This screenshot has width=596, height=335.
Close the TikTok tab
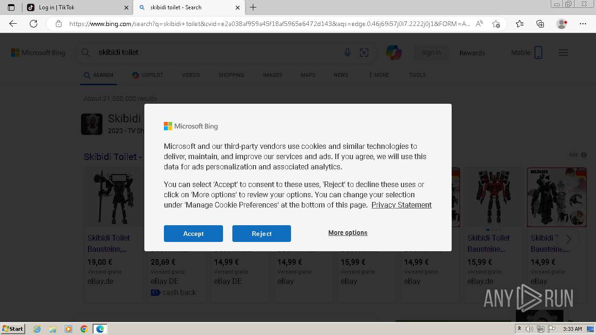pos(126,7)
